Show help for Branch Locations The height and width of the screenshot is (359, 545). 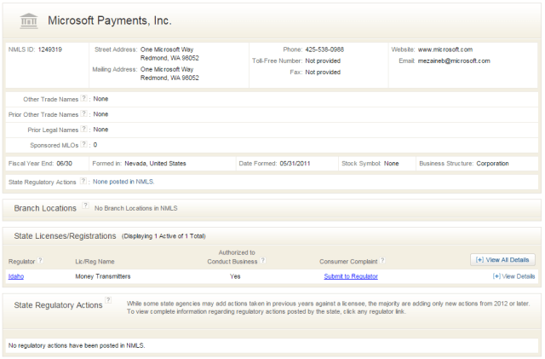(85, 207)
